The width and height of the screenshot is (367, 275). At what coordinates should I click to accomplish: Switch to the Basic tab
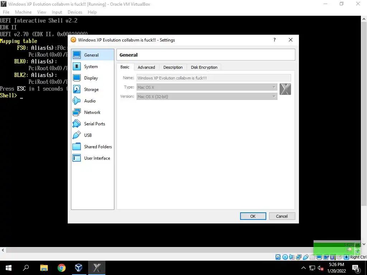(x=125, y=67)
